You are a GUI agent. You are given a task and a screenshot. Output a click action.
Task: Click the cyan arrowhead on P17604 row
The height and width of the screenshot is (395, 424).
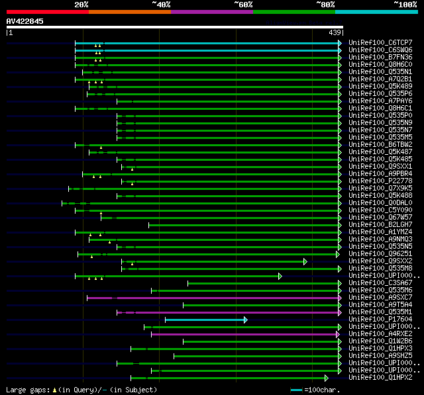click(246, 320)
